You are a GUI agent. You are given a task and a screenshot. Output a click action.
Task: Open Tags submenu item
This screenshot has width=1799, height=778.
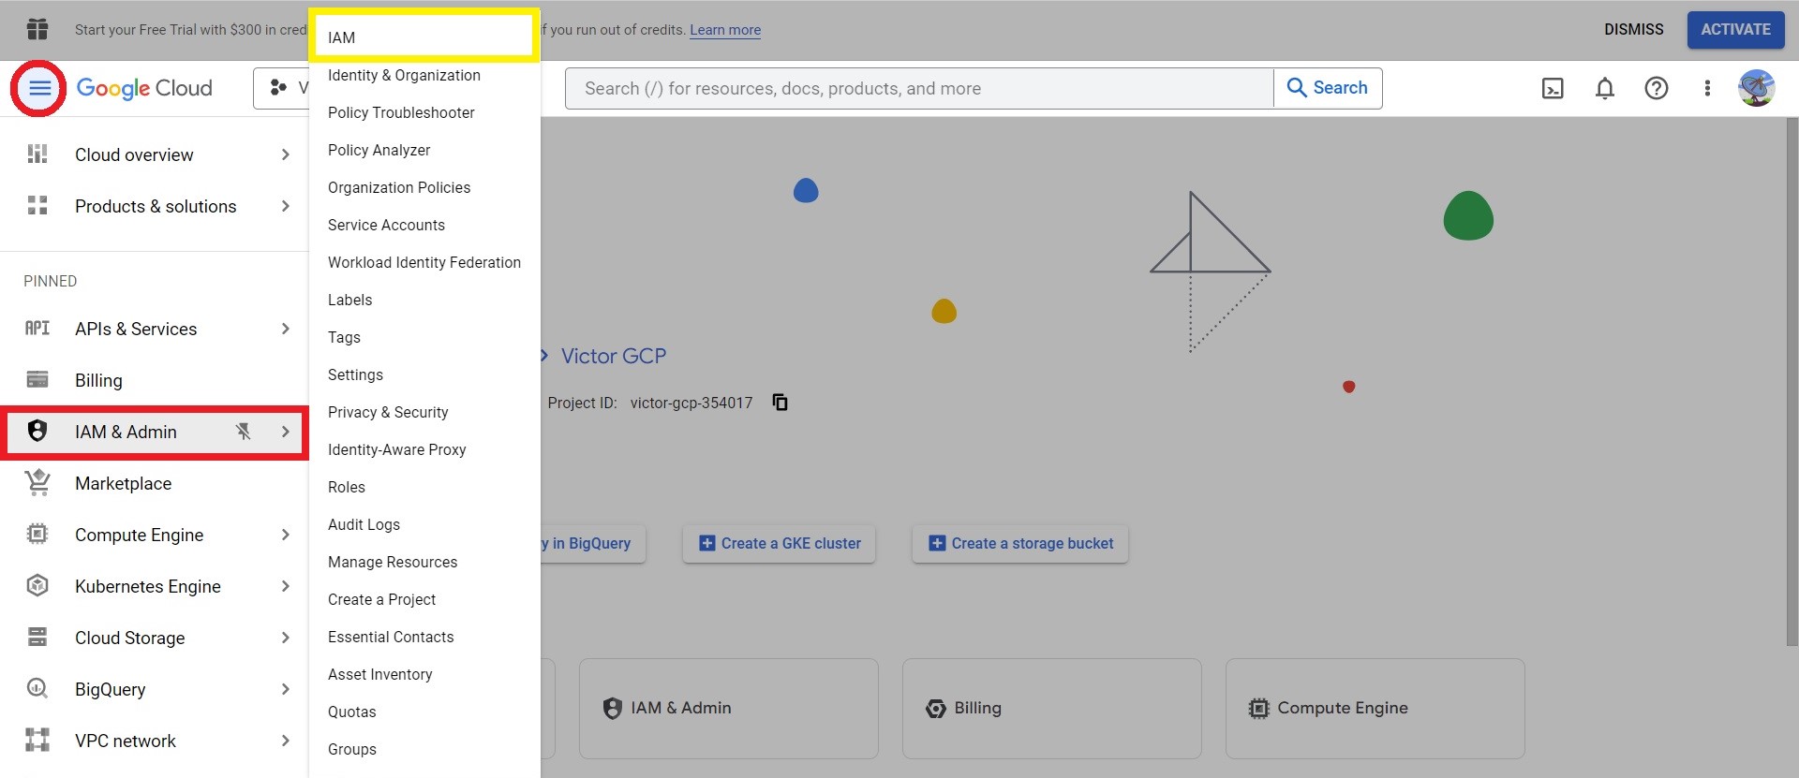[x=424, y=337]
